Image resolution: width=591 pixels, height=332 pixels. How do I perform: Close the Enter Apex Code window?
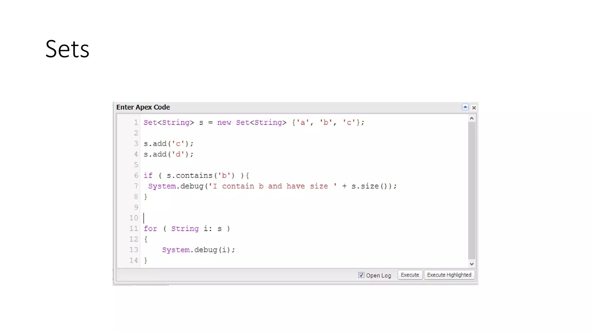coord(474,108)
